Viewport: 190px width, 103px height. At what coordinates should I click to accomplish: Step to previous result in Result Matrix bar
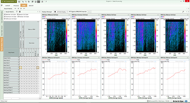18,9
